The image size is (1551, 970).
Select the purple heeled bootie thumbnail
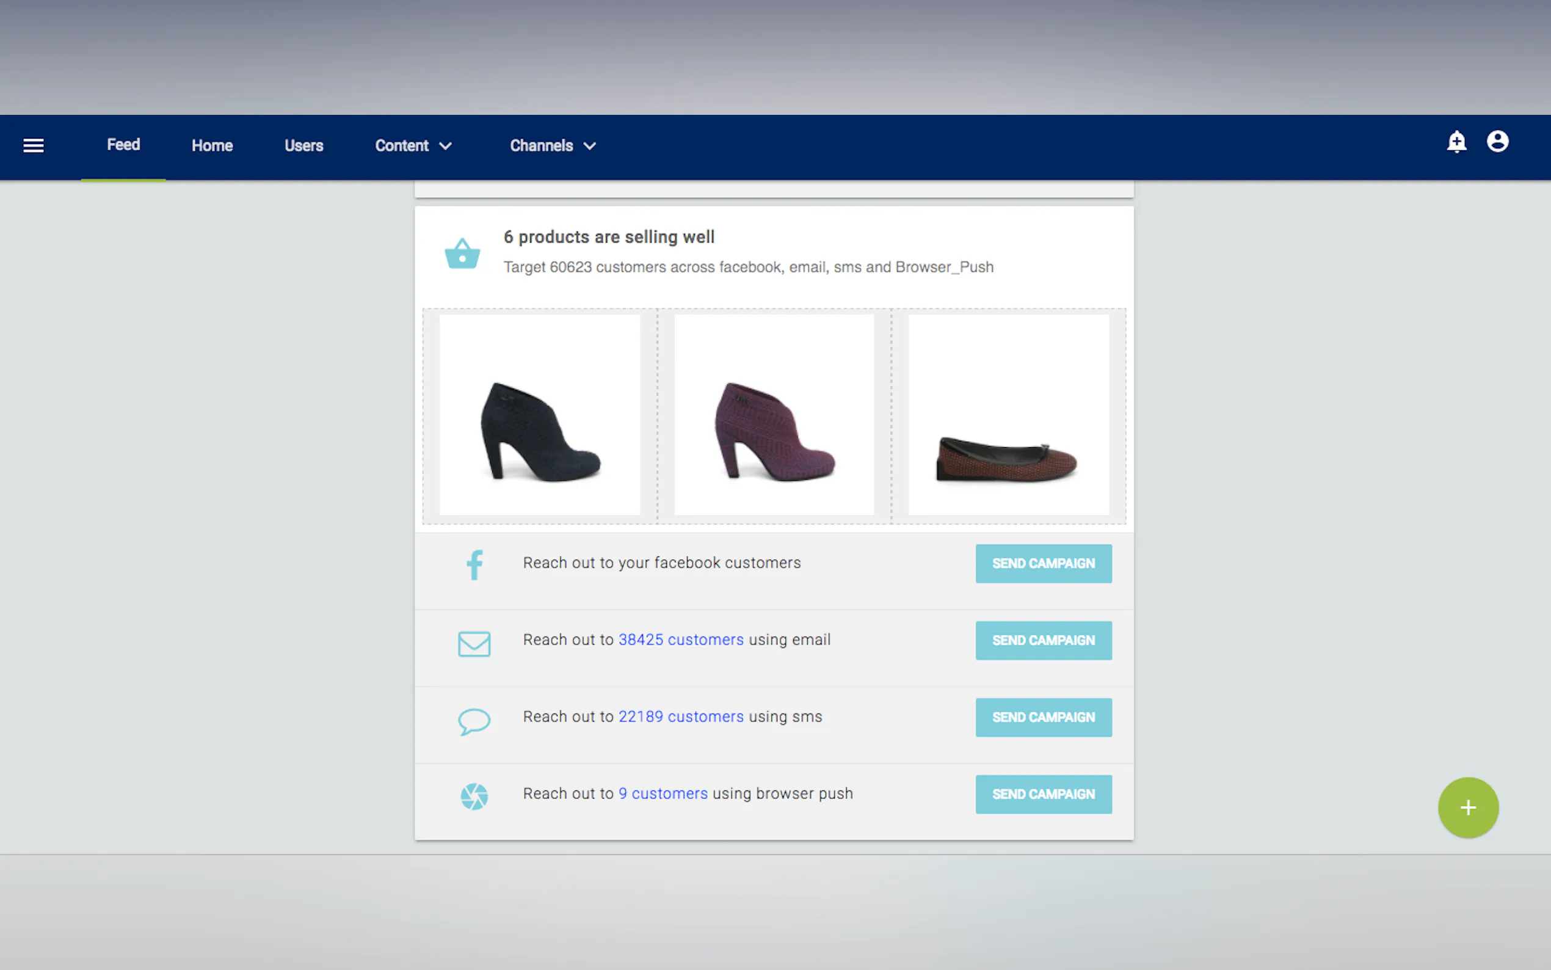tap(774, 415)
